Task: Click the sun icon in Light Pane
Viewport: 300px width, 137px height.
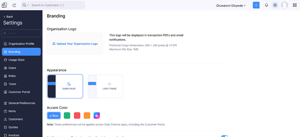Action: tap(109, 84)
